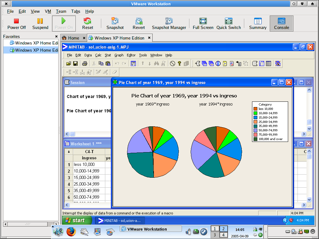Viewport: 319px width, 239px height.
Task: Revert to the previous snapshot
Action: pyautogui.click(x=139, y=24)
